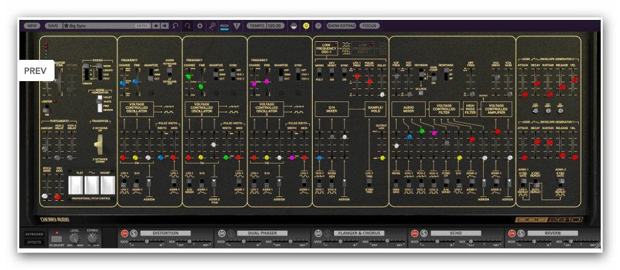Click the FOCUS button
Viewport: 620px width, 270px height.
pyautogui.click(x=369, y=26)
